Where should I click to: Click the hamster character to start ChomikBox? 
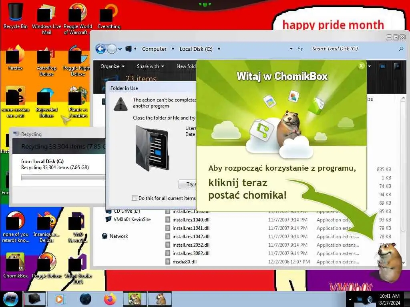(x=391, y=262)
